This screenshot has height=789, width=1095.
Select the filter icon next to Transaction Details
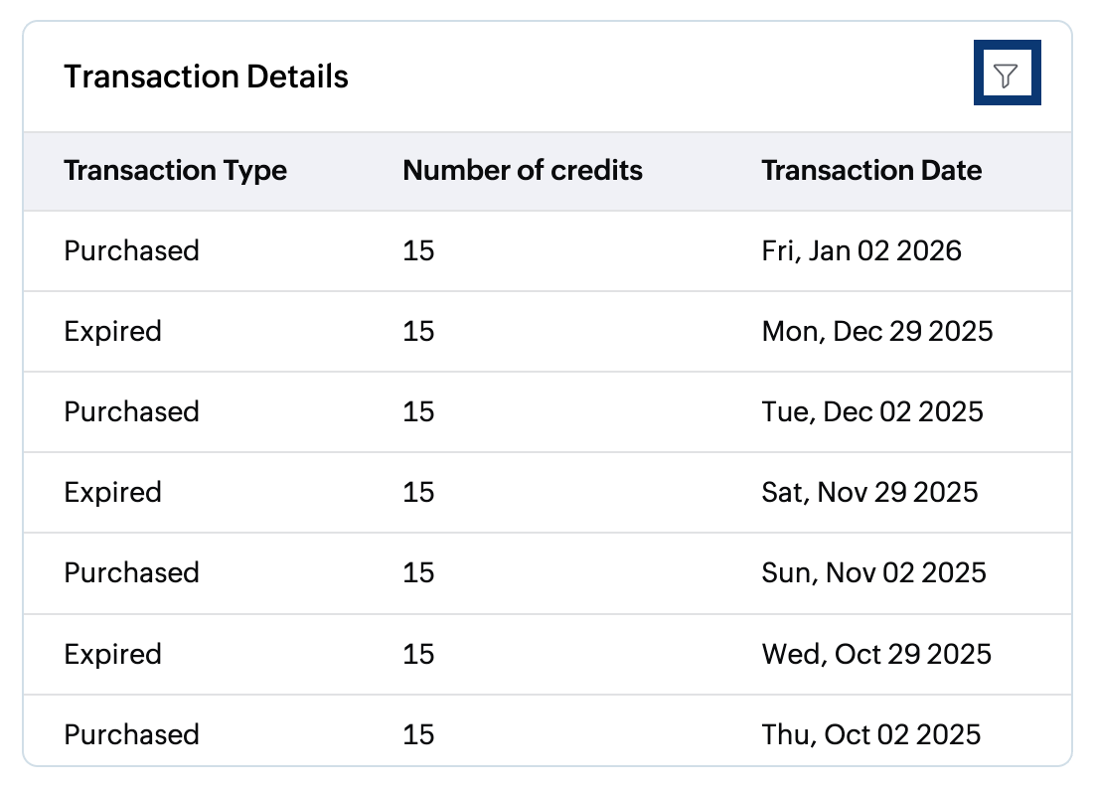tap(1008, 73)
